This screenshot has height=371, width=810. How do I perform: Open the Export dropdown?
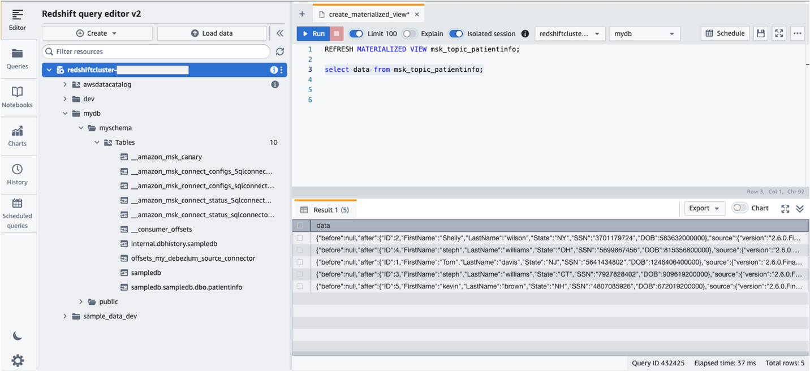704,208
